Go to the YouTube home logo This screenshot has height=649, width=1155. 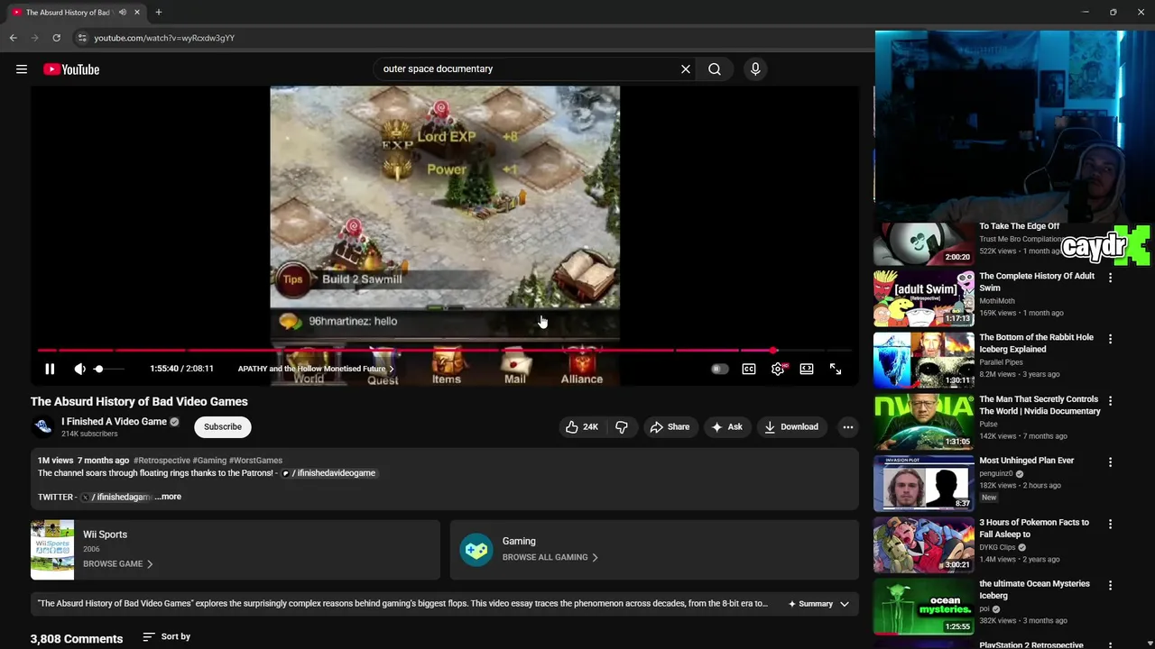click(x=71, y=69)
